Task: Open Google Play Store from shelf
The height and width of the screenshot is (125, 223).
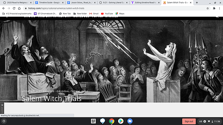Action: tap(121, 121)
